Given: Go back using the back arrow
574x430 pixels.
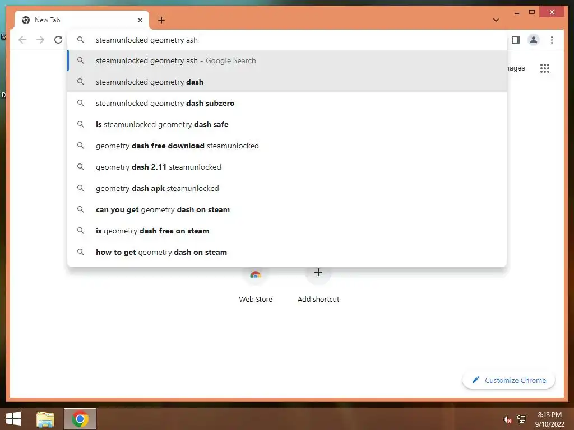Looking at the screenshot, I should [22, 40].
